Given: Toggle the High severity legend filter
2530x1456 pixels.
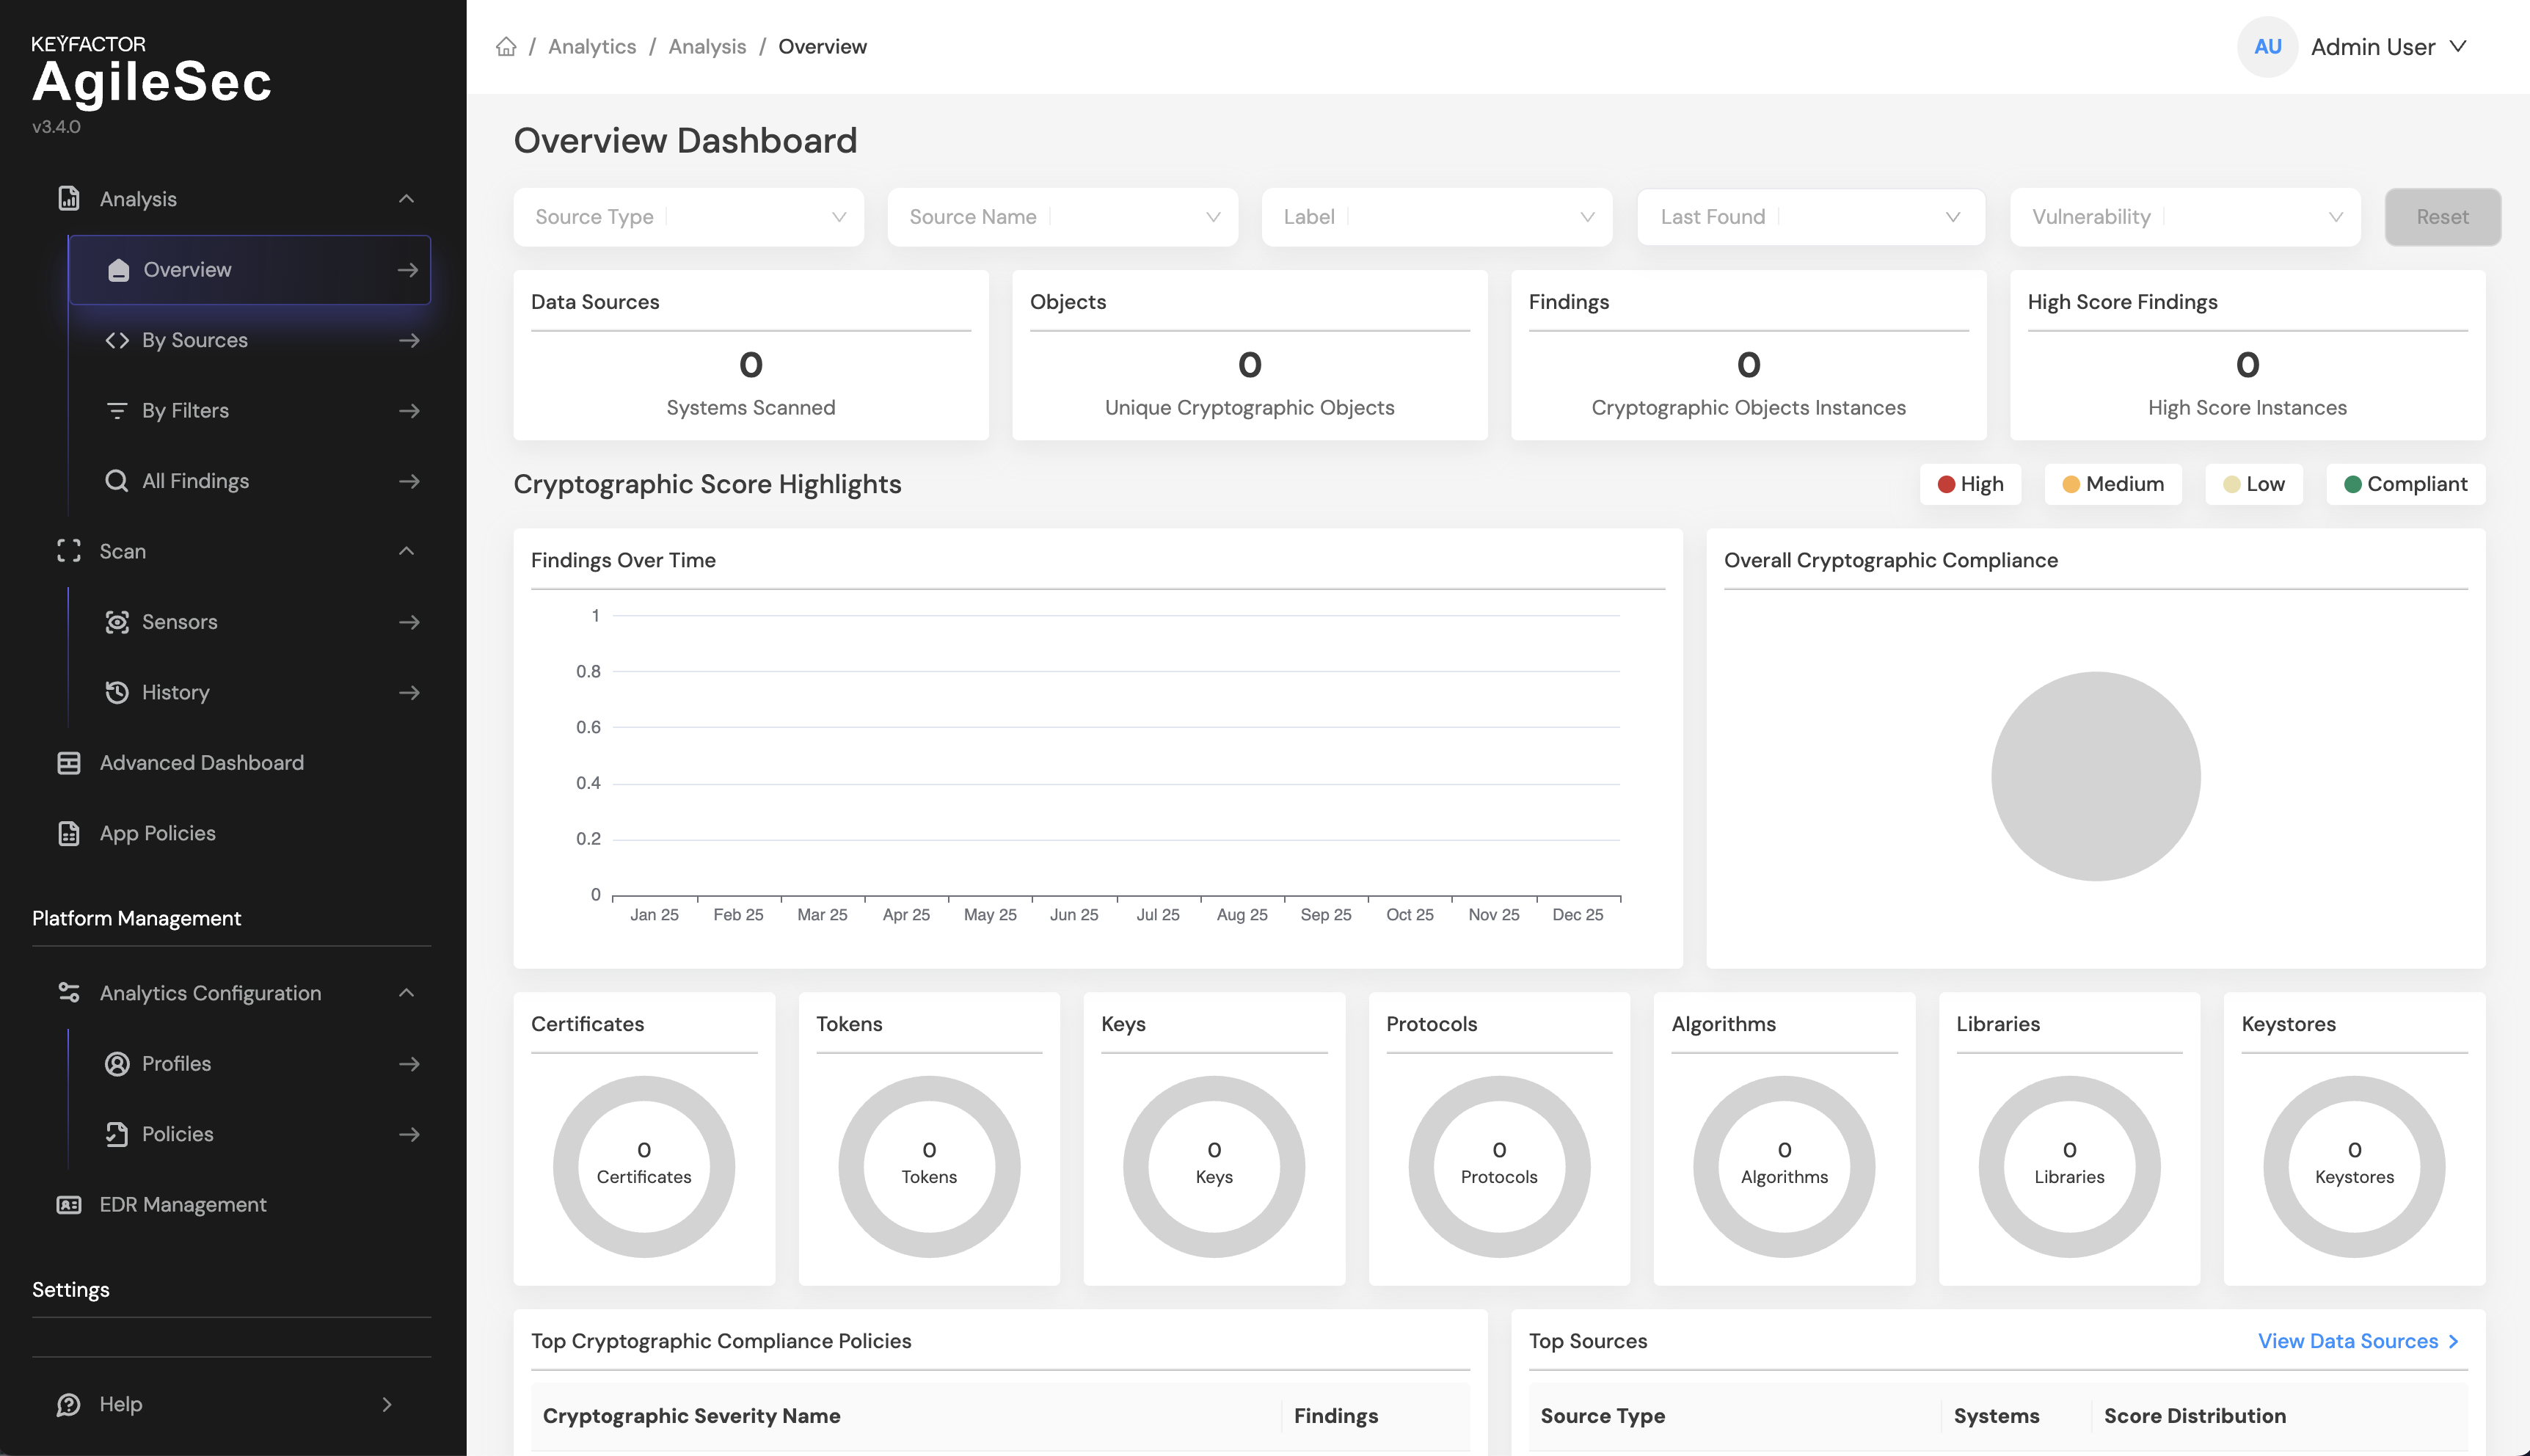Looking at the screenshot, I should (x=1969, y=484).
